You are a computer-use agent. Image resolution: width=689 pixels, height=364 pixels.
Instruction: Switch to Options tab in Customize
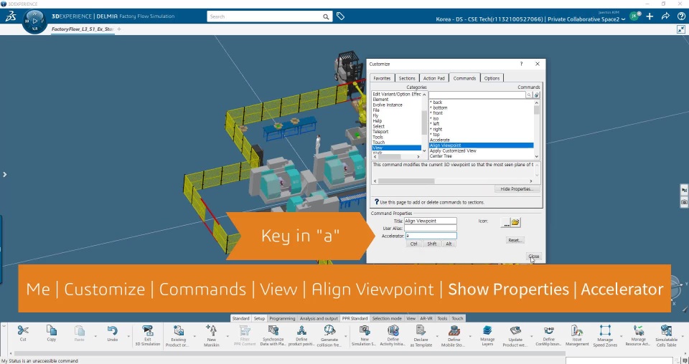(x=492, y=78)
